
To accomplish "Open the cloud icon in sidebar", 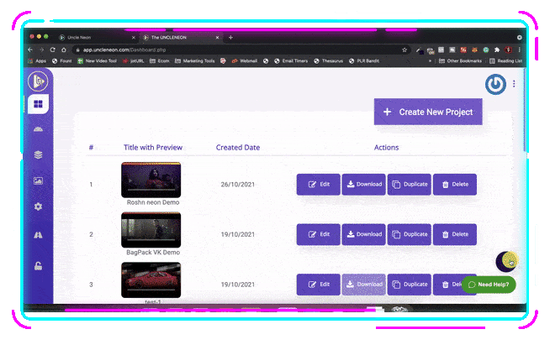I will point(38,129).
